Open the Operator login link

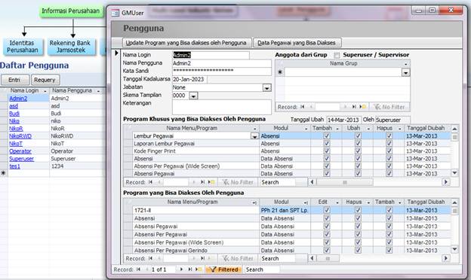click(20, 151)
